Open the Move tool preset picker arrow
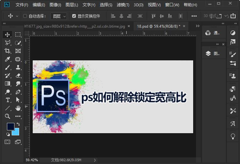Screen dimensions: 240x164 tap(17, 16)
